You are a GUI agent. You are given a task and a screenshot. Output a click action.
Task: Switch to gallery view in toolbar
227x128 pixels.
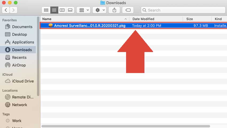tap(70, 10)
